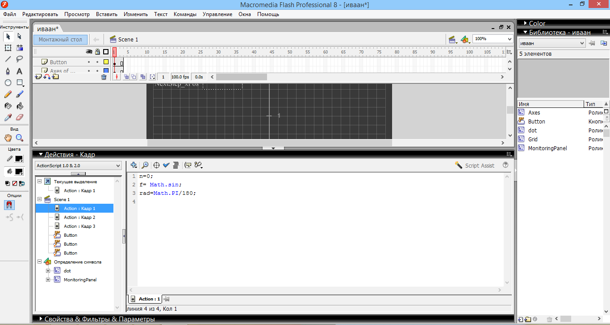Collapse Текущее выделение tree node
This screenshot has height=325, width=610.
pyautogui.click(x=39, y=181)
